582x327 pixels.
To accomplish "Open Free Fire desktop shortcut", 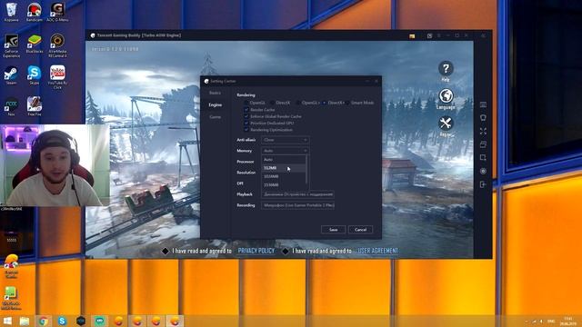I will (35, 107).
